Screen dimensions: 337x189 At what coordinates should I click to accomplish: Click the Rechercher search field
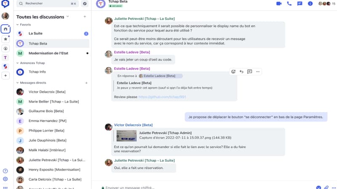click(48, 3)
